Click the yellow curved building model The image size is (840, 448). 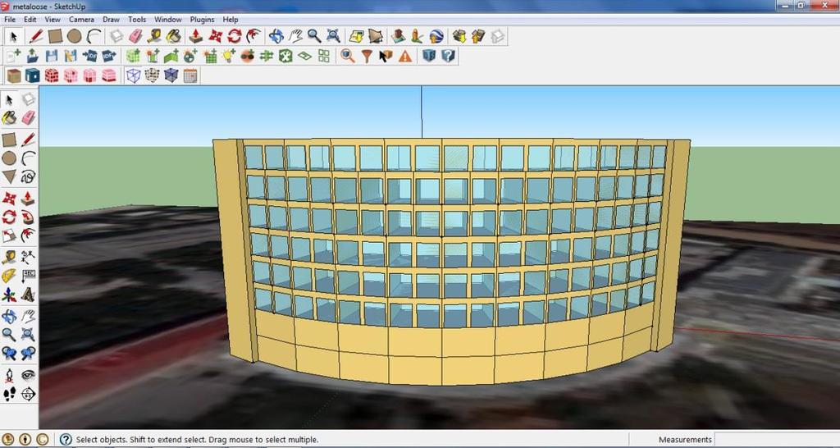click(451, 260)
